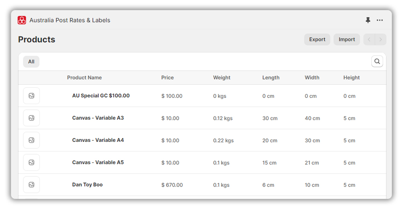Click the 21 cm width cell

[312, 163]
